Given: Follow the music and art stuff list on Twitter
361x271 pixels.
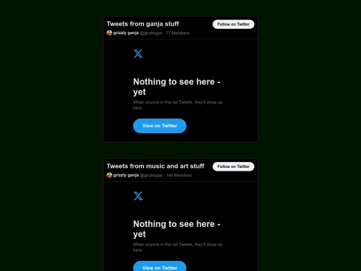Looking at the screenshot, I should [x=233, y=167].
